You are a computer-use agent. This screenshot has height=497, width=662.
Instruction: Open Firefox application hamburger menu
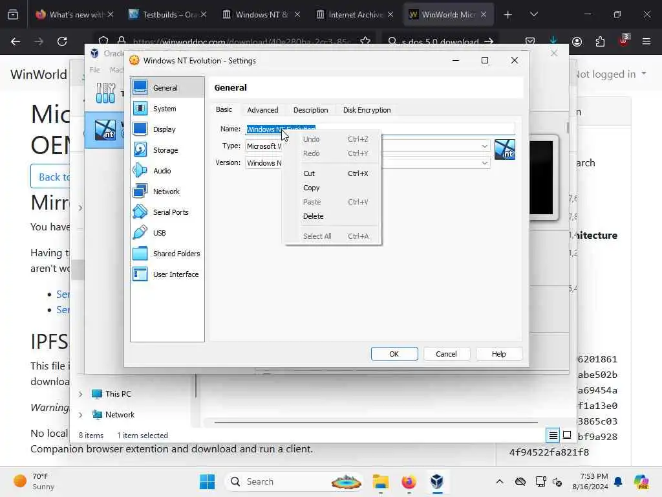click(646, 41)
